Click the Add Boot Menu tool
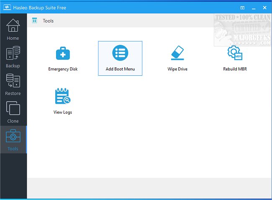272x200 pixels. 120,59
